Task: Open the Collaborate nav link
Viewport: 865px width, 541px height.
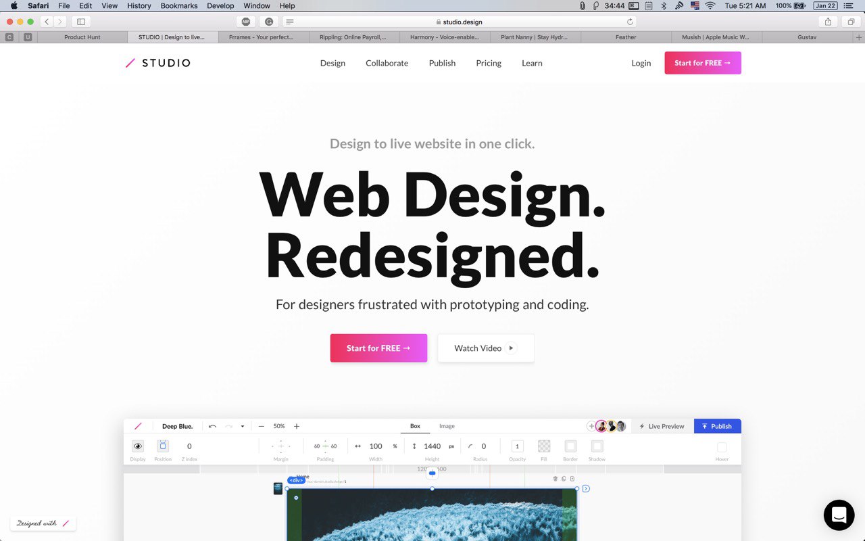Action: click(x=387, y=63)
